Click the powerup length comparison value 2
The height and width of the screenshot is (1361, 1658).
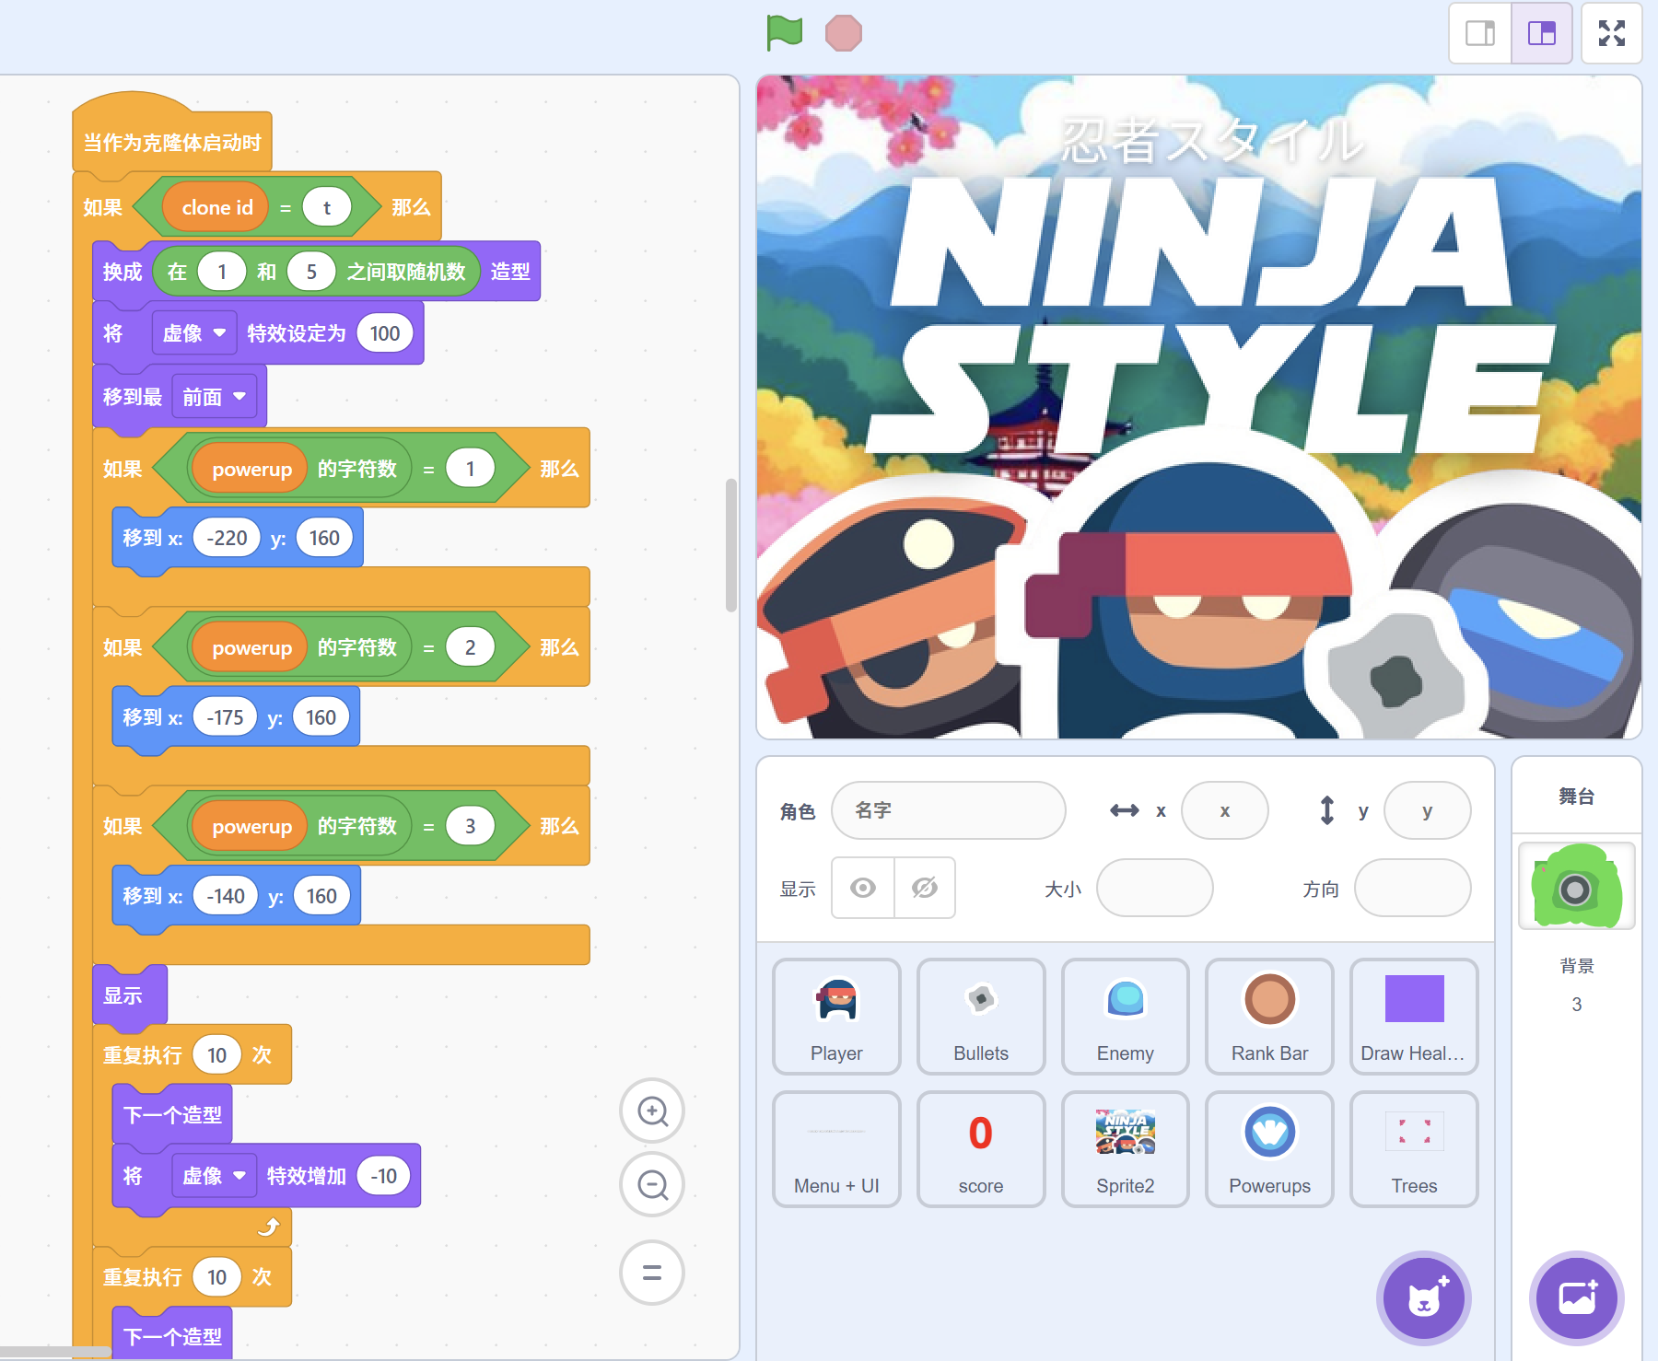[470, 647]
